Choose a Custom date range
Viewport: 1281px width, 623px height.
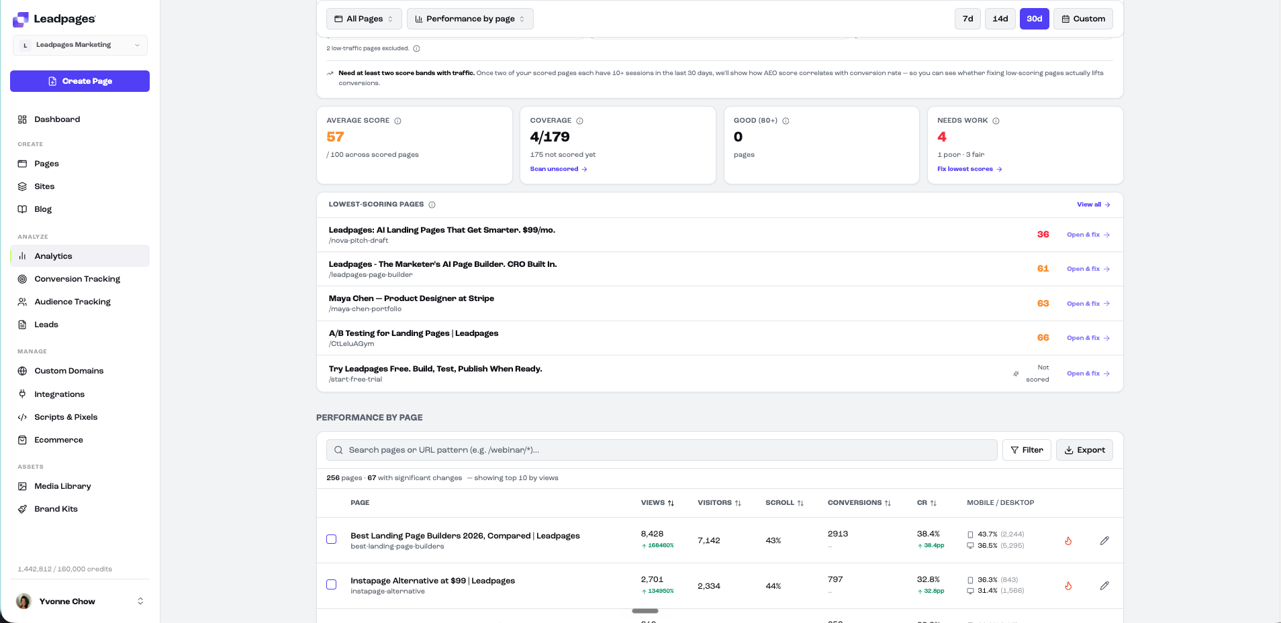(x=1083, y=19)
